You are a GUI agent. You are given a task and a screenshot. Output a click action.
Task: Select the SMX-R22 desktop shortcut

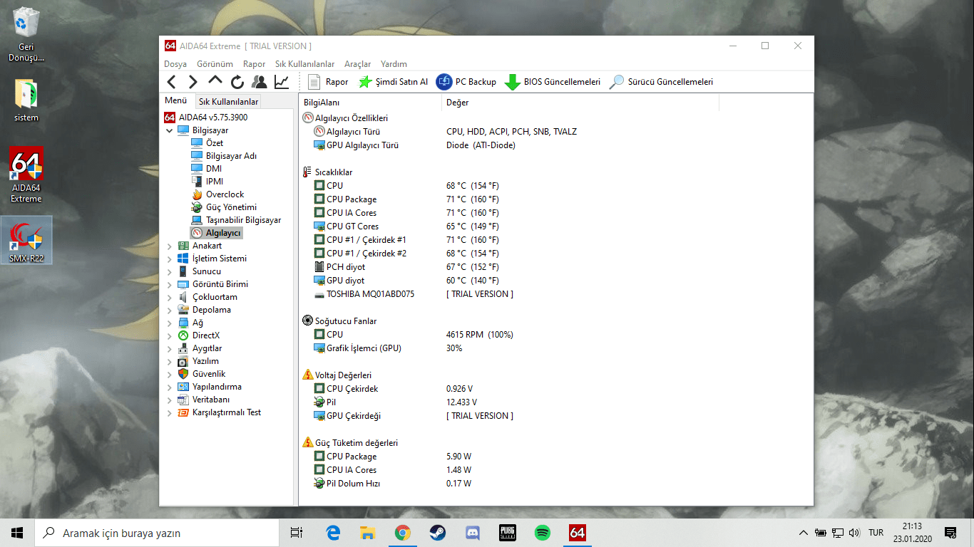pos(26,241)
